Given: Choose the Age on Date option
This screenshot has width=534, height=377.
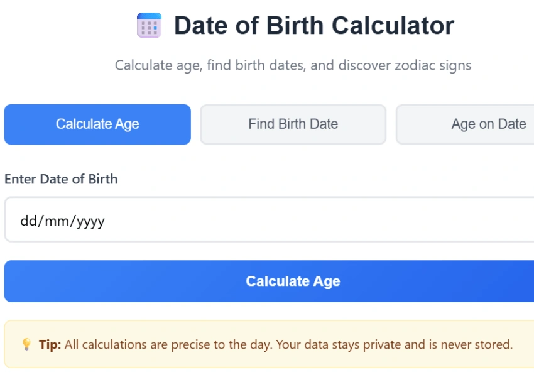Looking at the screenshot, I should click(x=489, y=124).
